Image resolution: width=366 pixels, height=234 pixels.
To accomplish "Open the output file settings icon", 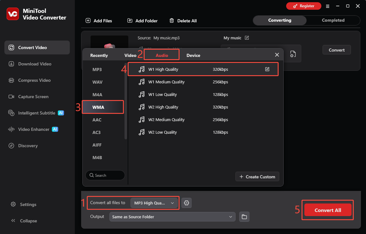I will pos(293,54).
